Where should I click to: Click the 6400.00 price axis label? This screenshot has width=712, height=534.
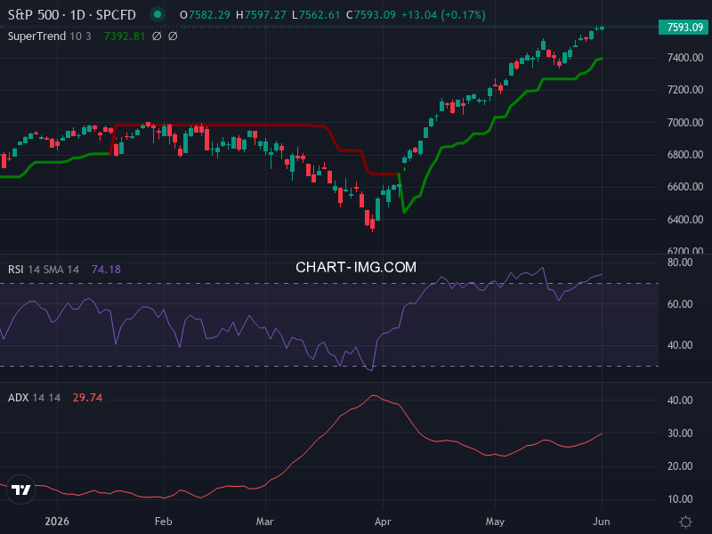(685, 219)
